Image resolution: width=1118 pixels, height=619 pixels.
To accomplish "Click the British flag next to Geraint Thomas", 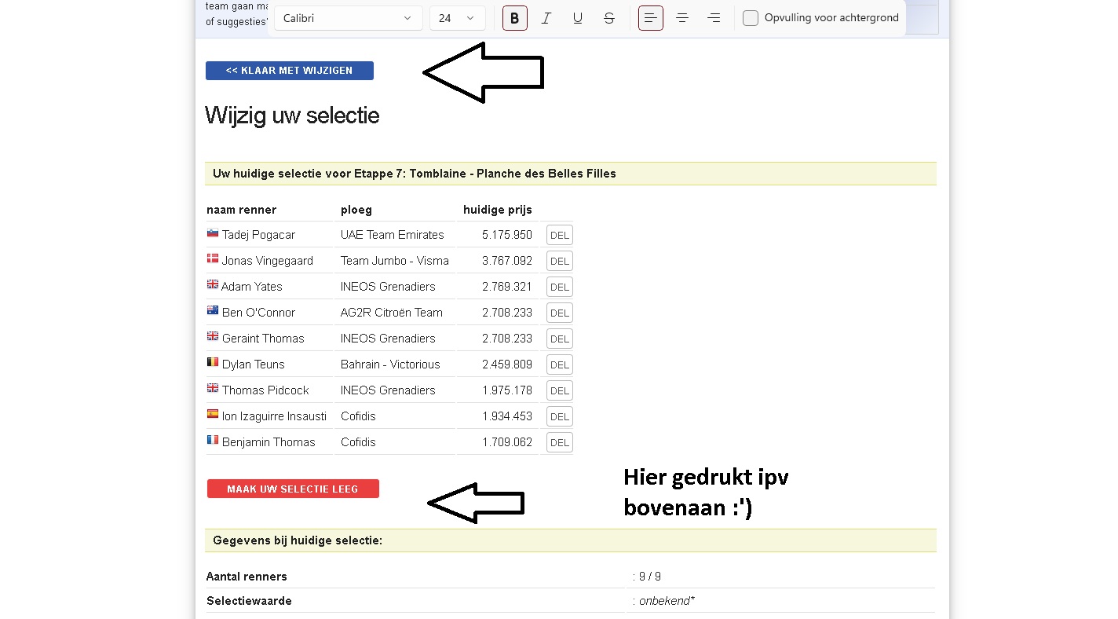I will click(213, 336).
